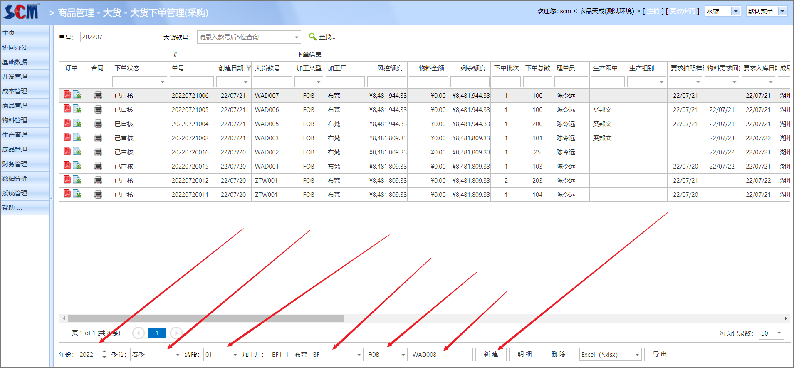Open PDF icon for order 20220721006
The image size is (794, 368).
(67, 95)
